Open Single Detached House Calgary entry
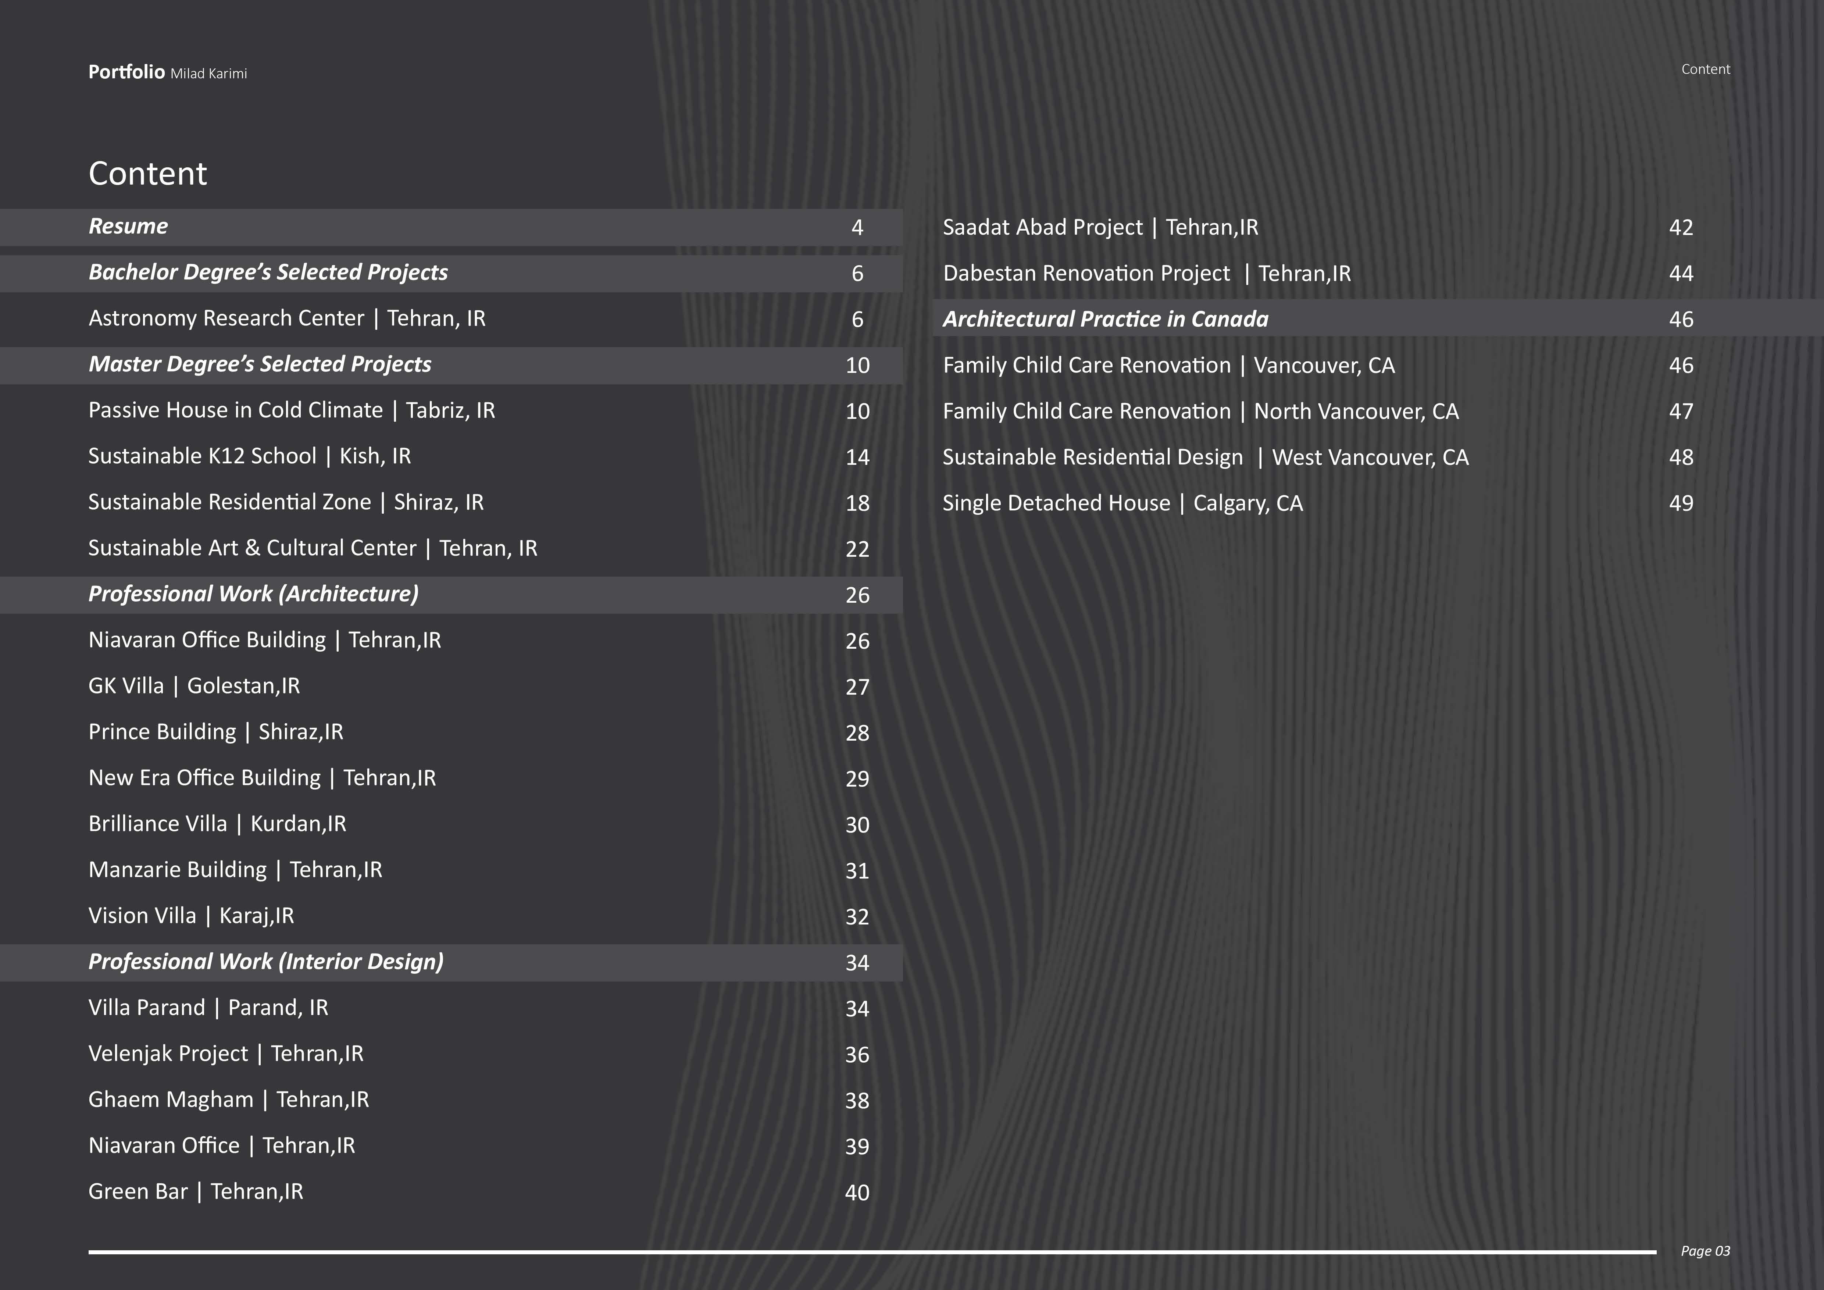 pos(1122,504)
